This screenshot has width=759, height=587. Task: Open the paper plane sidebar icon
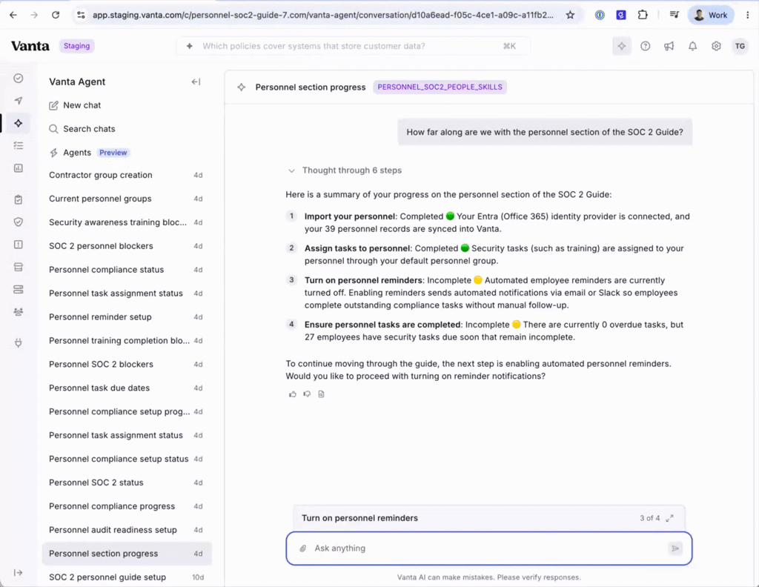coord(19,101)
